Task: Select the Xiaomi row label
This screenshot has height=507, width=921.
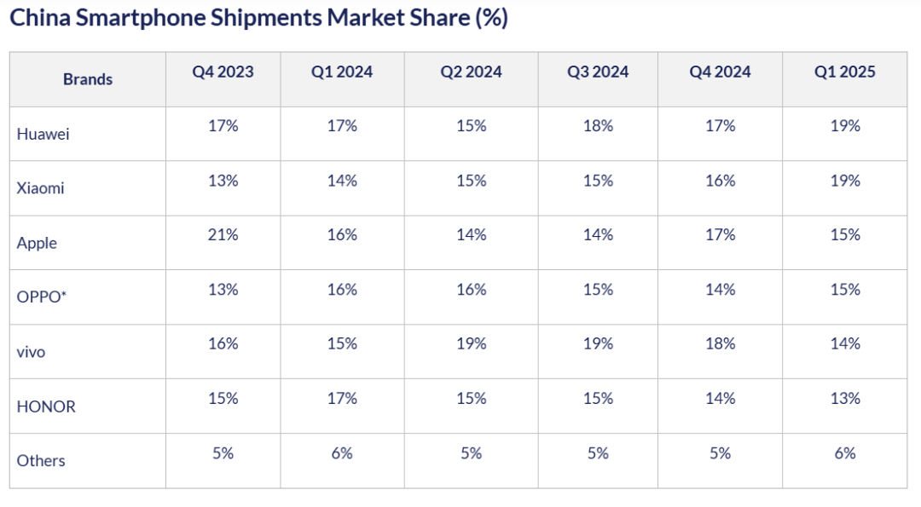Action: click(x=40, y=188)
